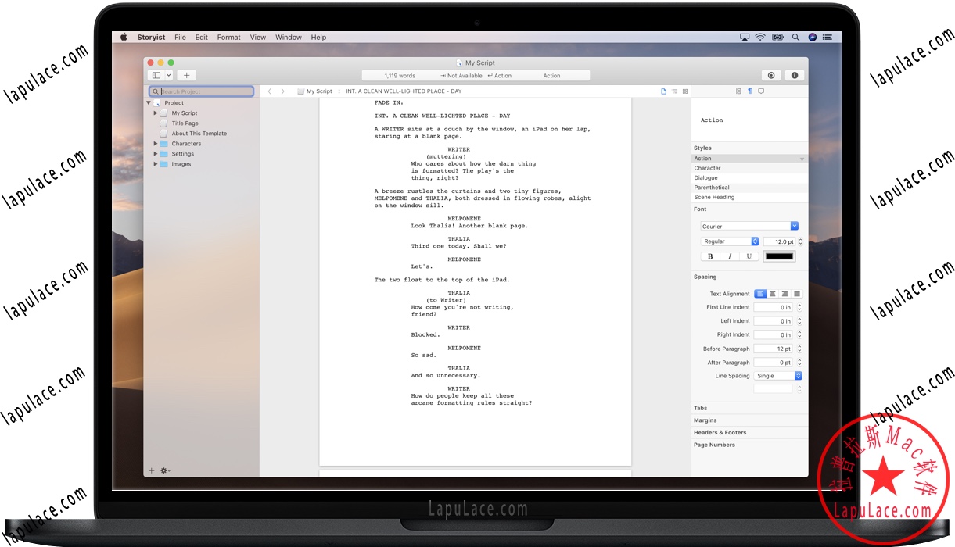Apply italic formatting
The height and width of the screenshot is (547, 955).
click(730, 256)
